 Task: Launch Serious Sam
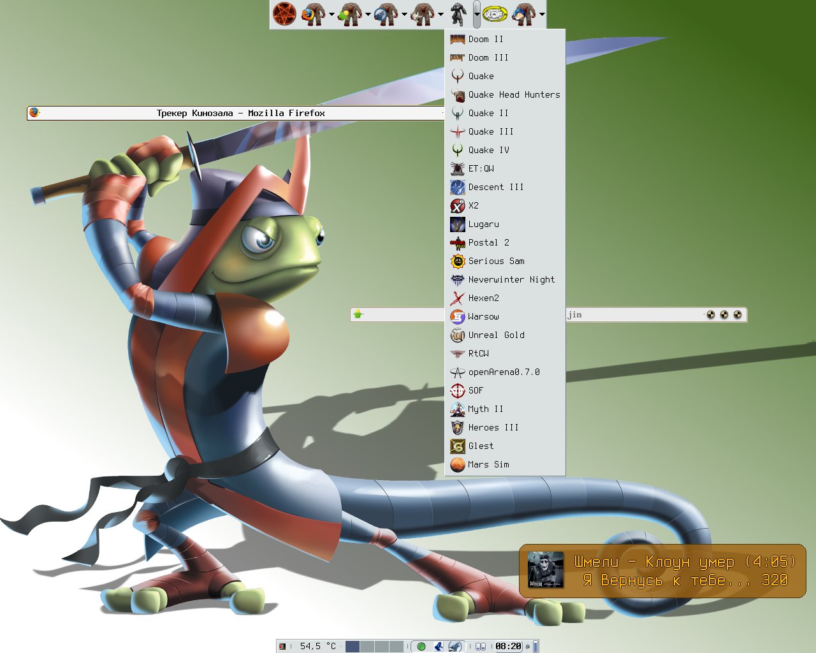pos(505,261)
